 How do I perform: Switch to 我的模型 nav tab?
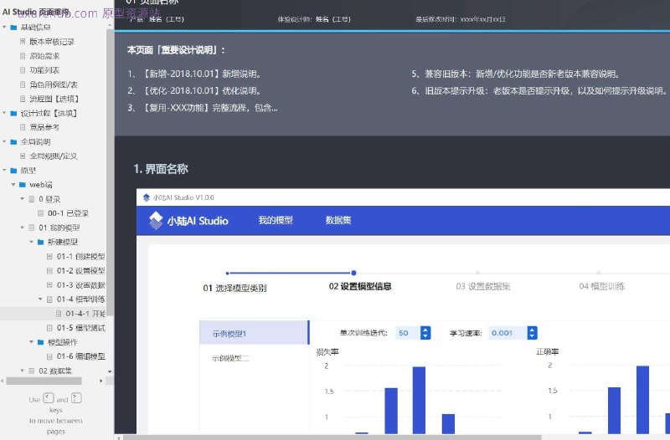pyautogui.click(x=276, y=220)
